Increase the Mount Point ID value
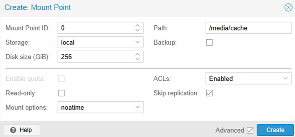Viewport: 295px width, 137px height. 137,26
